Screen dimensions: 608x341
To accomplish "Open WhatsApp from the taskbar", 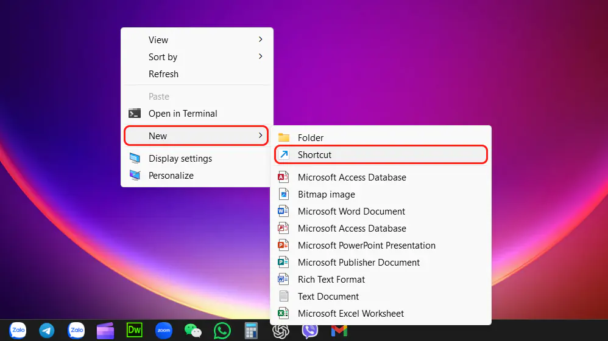I will click(222, 331).
